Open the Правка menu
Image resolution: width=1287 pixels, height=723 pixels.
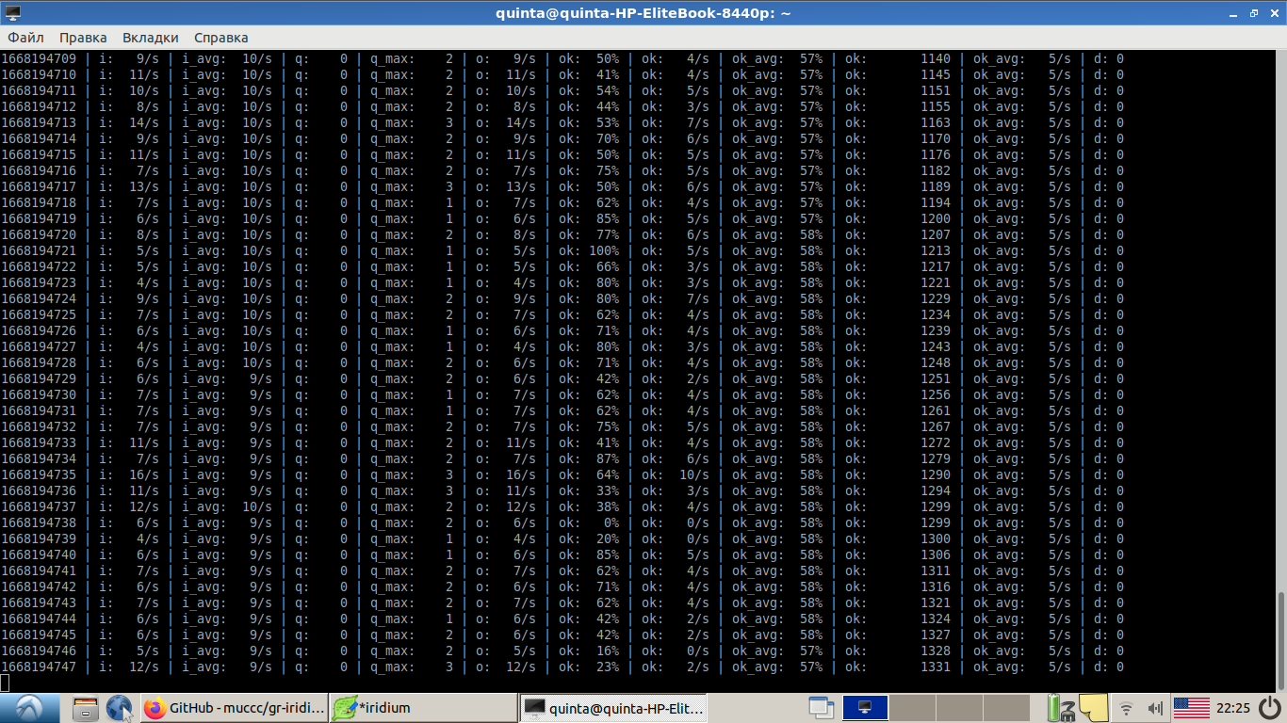click(83, 38)
